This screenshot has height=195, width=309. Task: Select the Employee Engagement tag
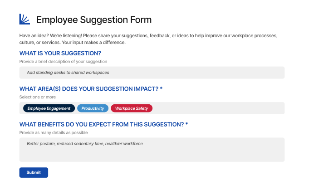tap(49, 108)
